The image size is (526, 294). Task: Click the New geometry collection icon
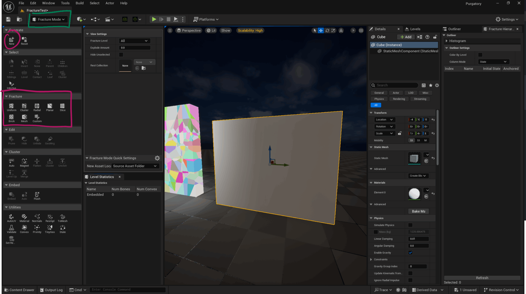11,40
